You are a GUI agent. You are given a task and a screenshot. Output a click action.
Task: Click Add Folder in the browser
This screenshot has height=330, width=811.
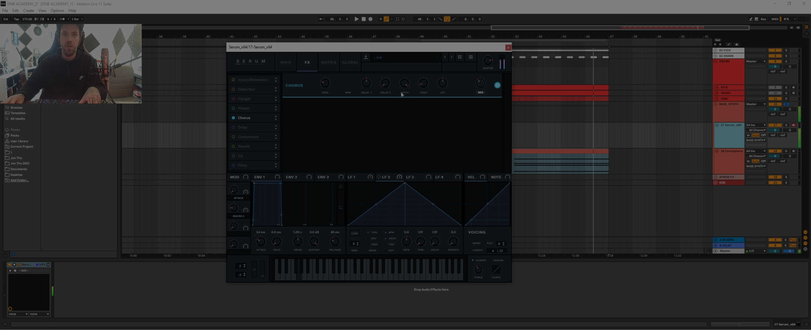coord(19,180)
